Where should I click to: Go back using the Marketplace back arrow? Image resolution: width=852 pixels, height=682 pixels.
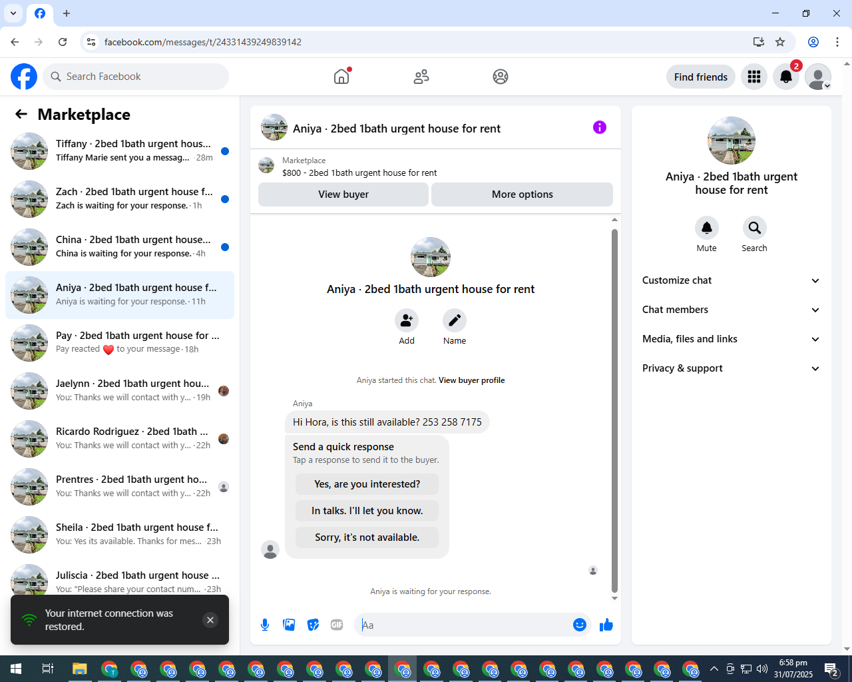point(21,115)
